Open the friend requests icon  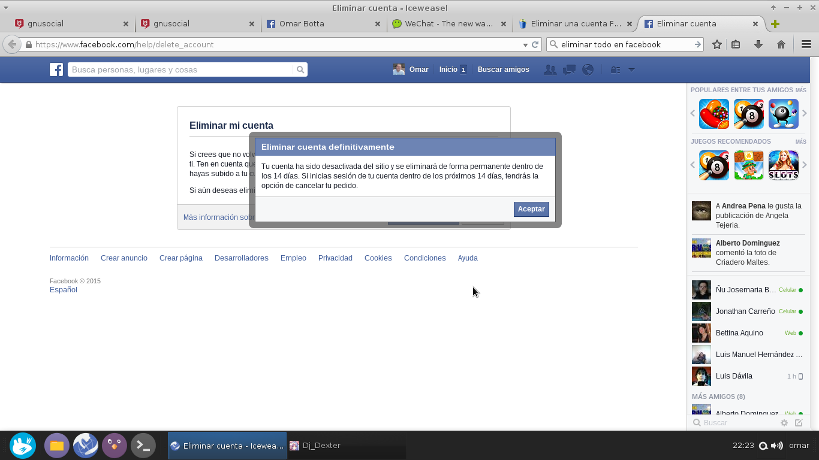click(550, 70)
